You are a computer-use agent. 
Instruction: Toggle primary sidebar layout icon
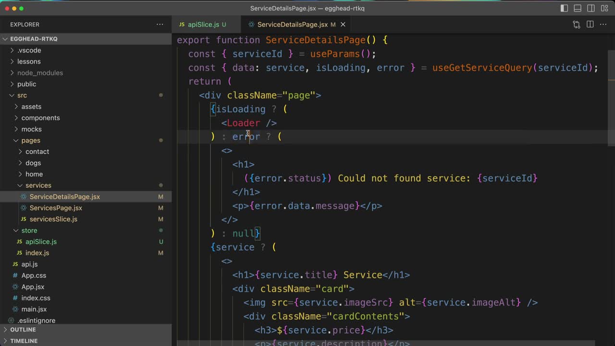pos(565,8)
